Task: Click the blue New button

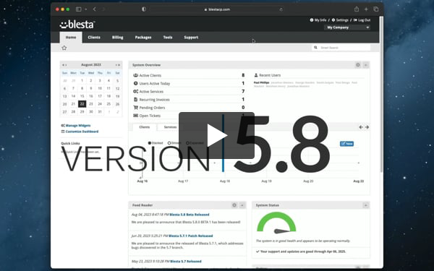Action: [346, 144]
